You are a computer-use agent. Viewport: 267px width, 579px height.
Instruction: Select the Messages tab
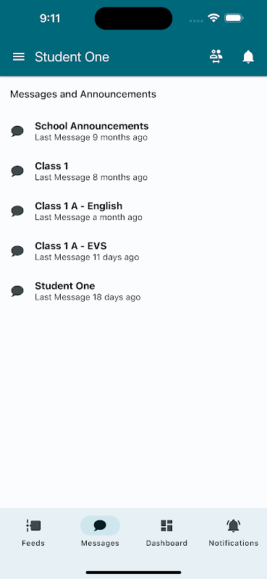[100, 532]
